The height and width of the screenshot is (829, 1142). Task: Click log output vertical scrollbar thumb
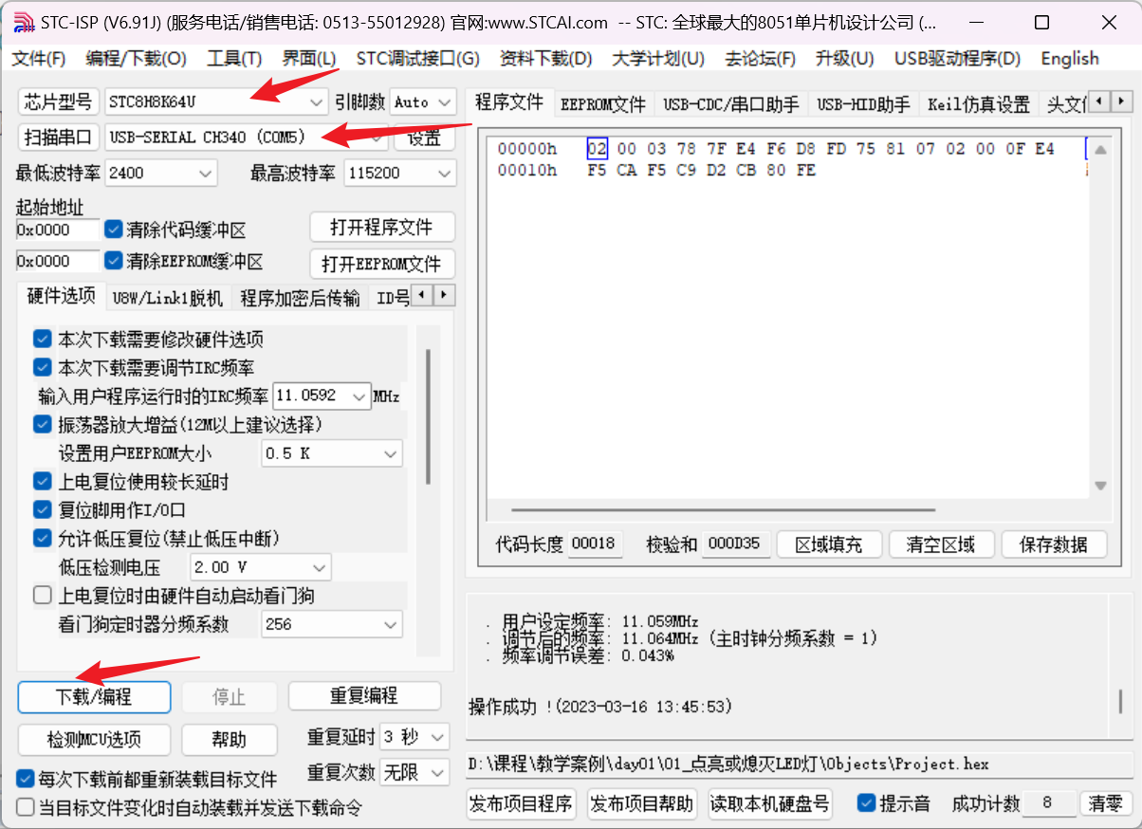click(x=1121, y=702)
